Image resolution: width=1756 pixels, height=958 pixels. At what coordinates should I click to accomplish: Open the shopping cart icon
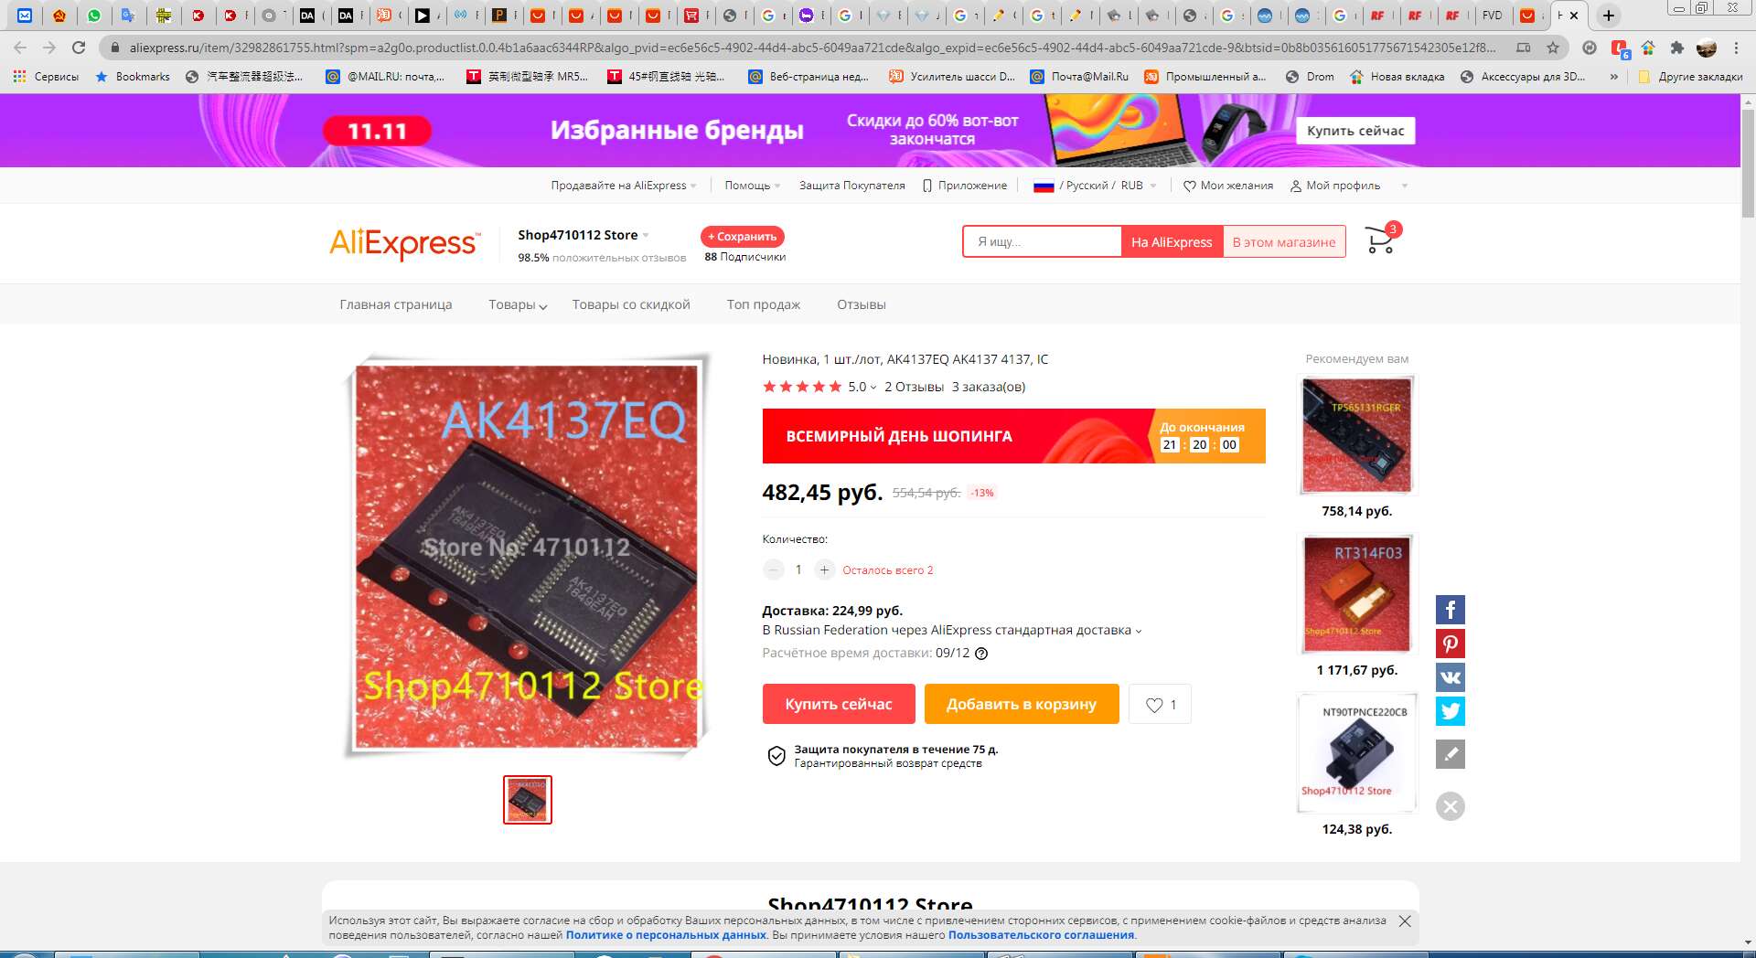coord(1381,240)
